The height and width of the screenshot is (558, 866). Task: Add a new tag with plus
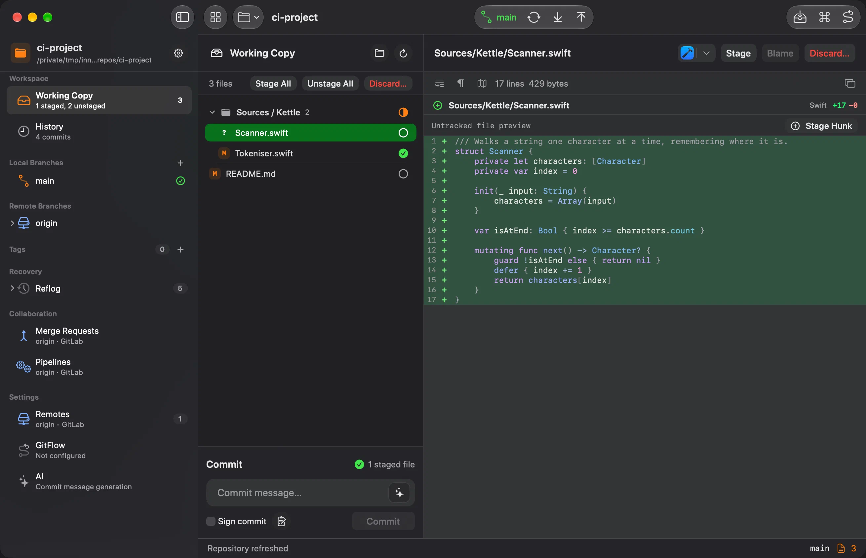(x=180, y=249)
